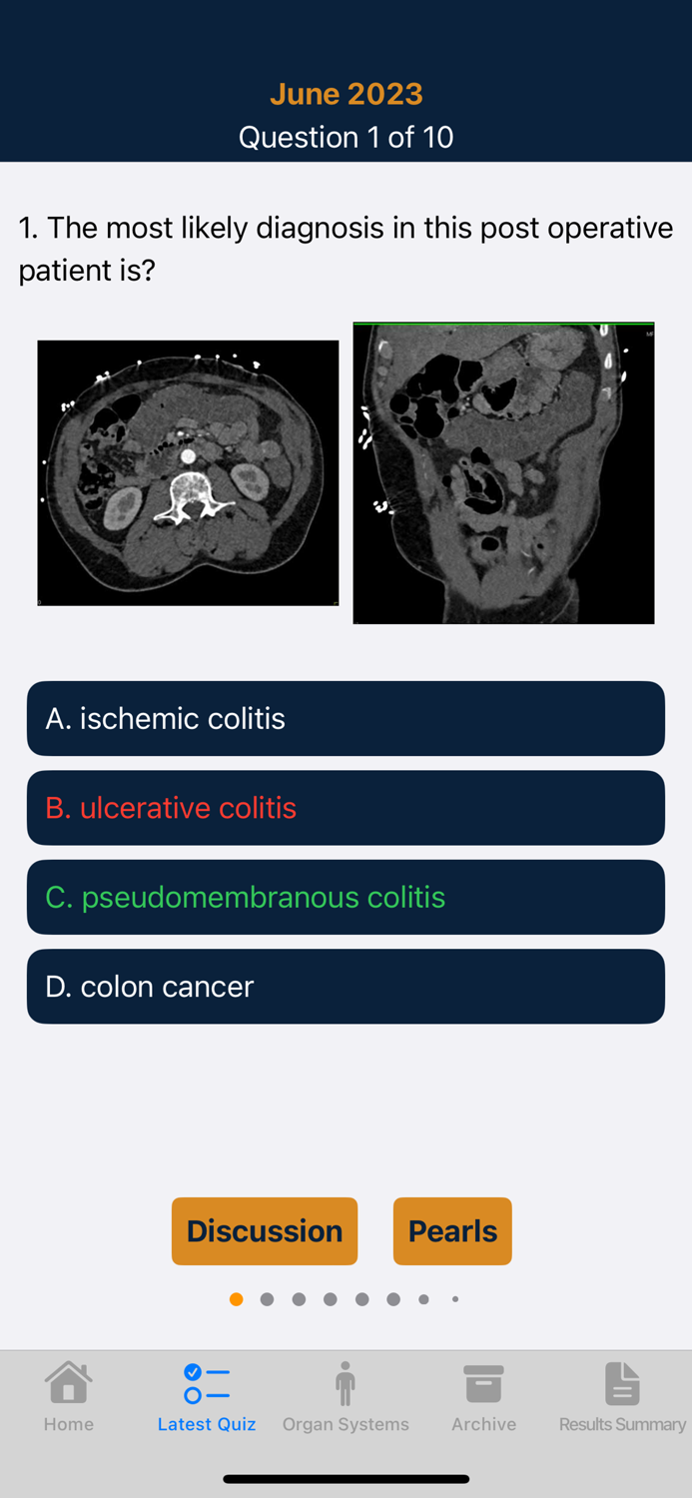Jump to question two using the second pagination dot
692x1498 pixels.
268,1298
